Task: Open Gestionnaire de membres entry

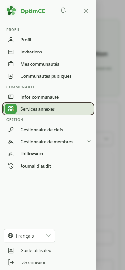Action: (48, 142)
